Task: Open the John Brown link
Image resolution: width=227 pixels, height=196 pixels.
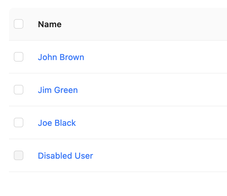Action: pyautogui.click(x=61, y=57)
